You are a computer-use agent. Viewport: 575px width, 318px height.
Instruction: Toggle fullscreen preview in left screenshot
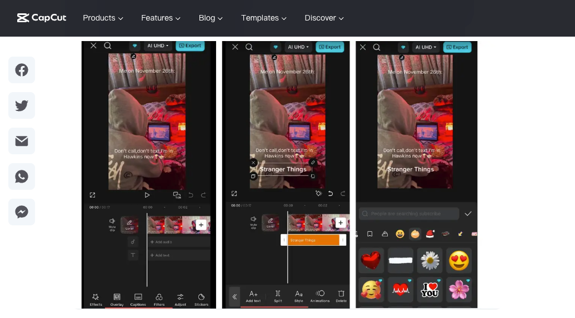coord(92,195)
